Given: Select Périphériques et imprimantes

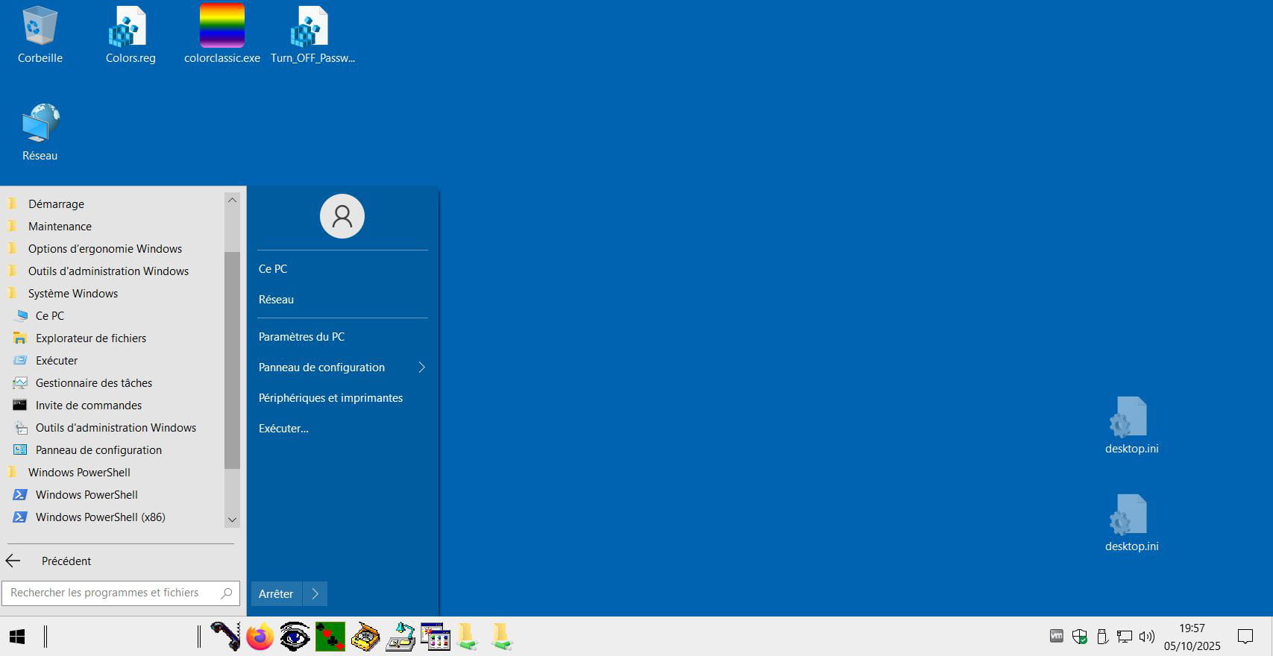Looking at the screenshot, I should pos(330,398).
